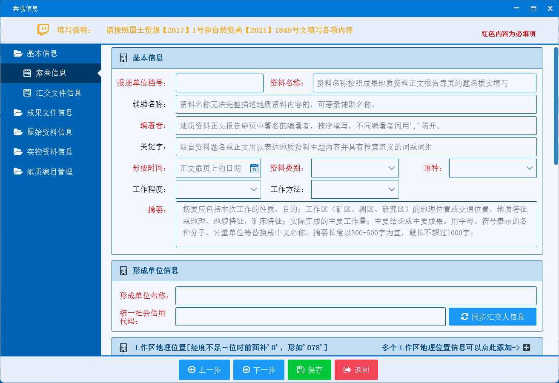Click the 编著者 input field
The width and height of the screenshot is (559, 383).
(x=356, y=126)
